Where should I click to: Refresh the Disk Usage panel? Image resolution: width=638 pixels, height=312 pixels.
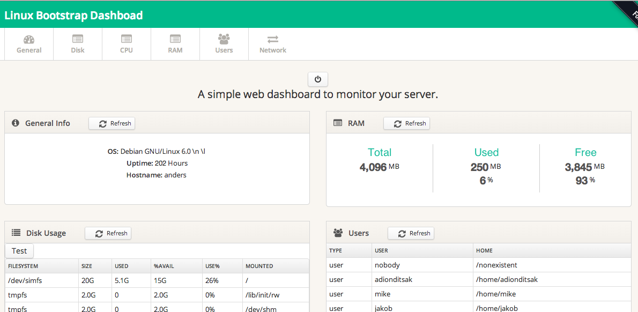[x=108, y=233]
